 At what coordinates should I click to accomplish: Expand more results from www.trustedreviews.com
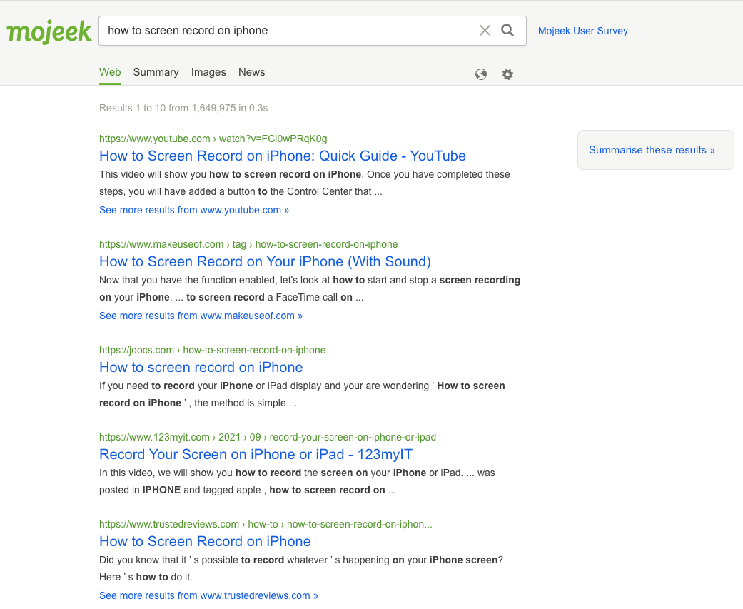208,595
